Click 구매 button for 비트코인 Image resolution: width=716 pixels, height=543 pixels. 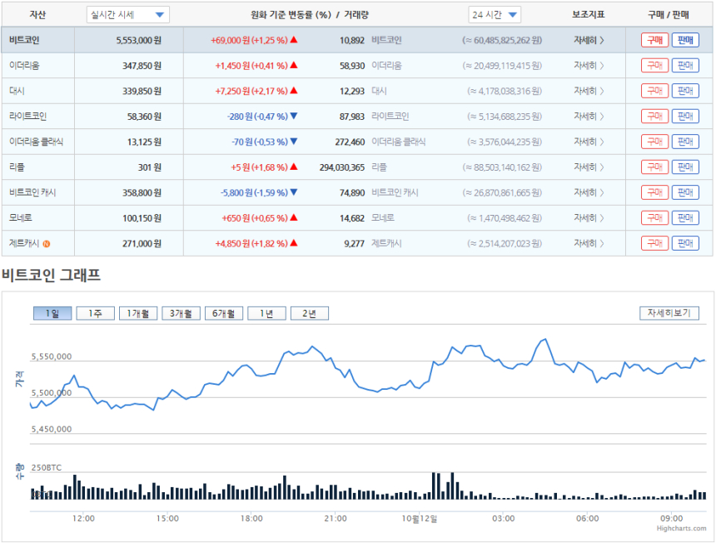pos(655,40)
